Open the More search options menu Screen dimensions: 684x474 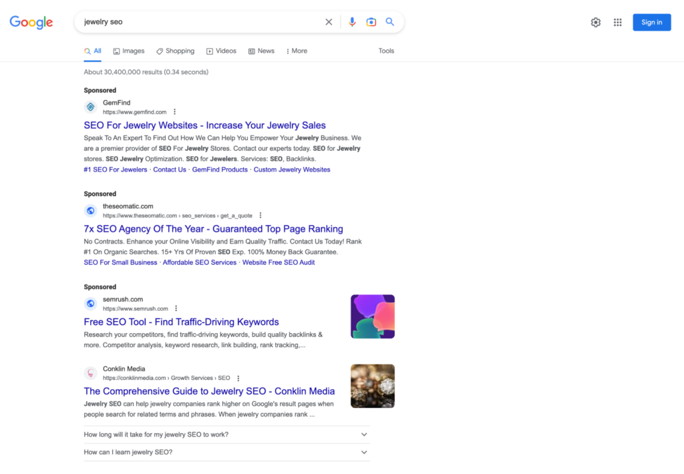pos(297,51)
